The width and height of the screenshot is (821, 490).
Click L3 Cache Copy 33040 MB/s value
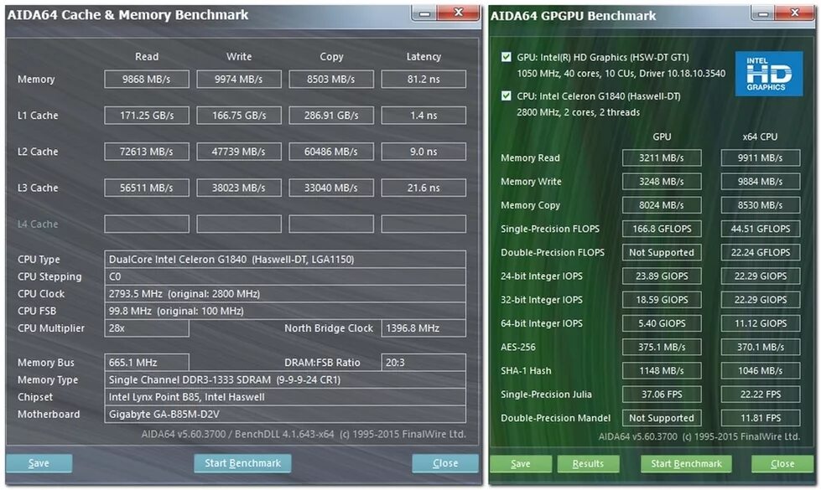331,188
